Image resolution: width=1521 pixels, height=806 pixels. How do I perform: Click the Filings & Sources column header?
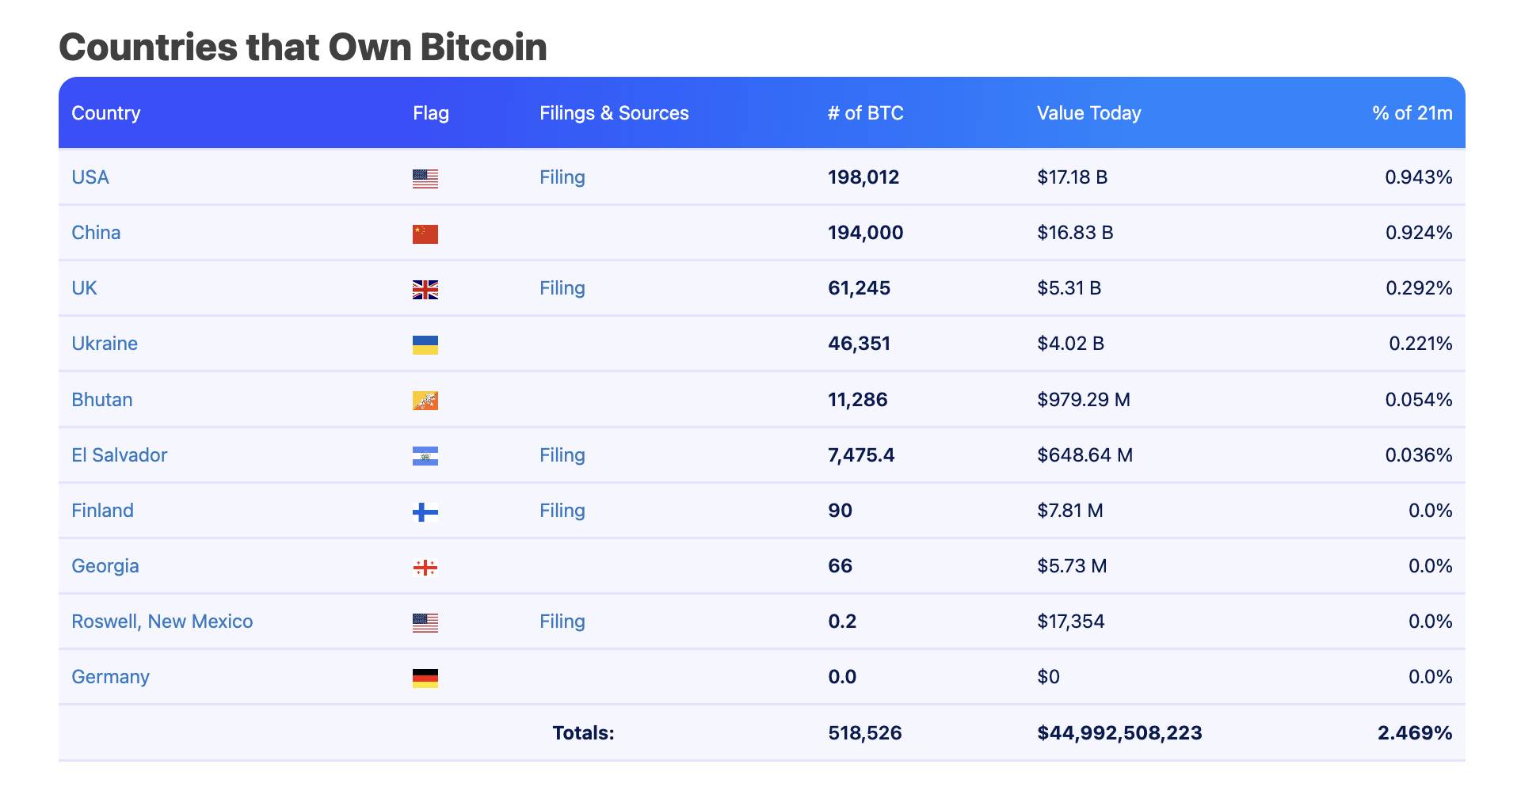pos(614,113)
